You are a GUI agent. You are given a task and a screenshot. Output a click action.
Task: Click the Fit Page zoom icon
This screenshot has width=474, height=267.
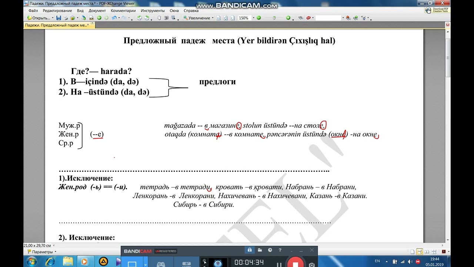[x=226, y=18]
